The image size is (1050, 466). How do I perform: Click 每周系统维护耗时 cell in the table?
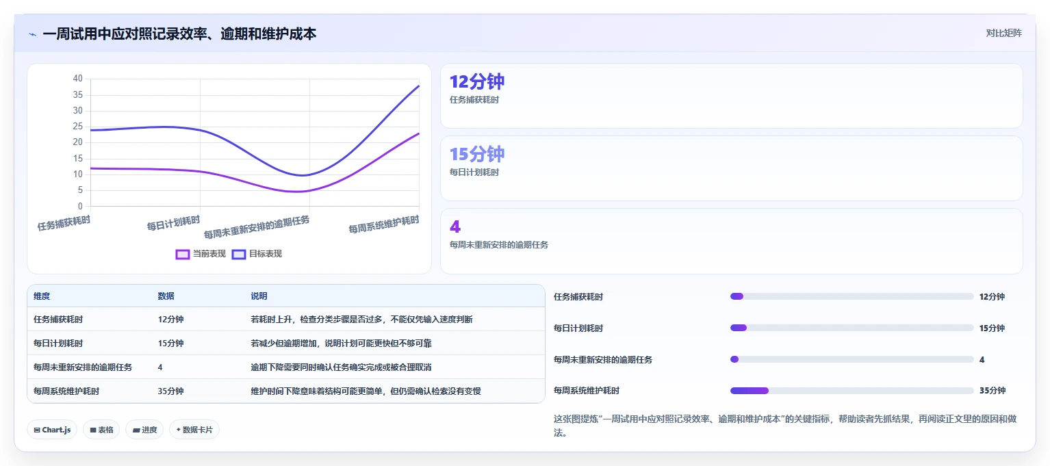(x=66, y=391)
